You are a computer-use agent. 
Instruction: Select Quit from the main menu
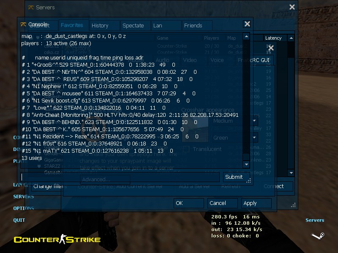(x=19, y=220)
